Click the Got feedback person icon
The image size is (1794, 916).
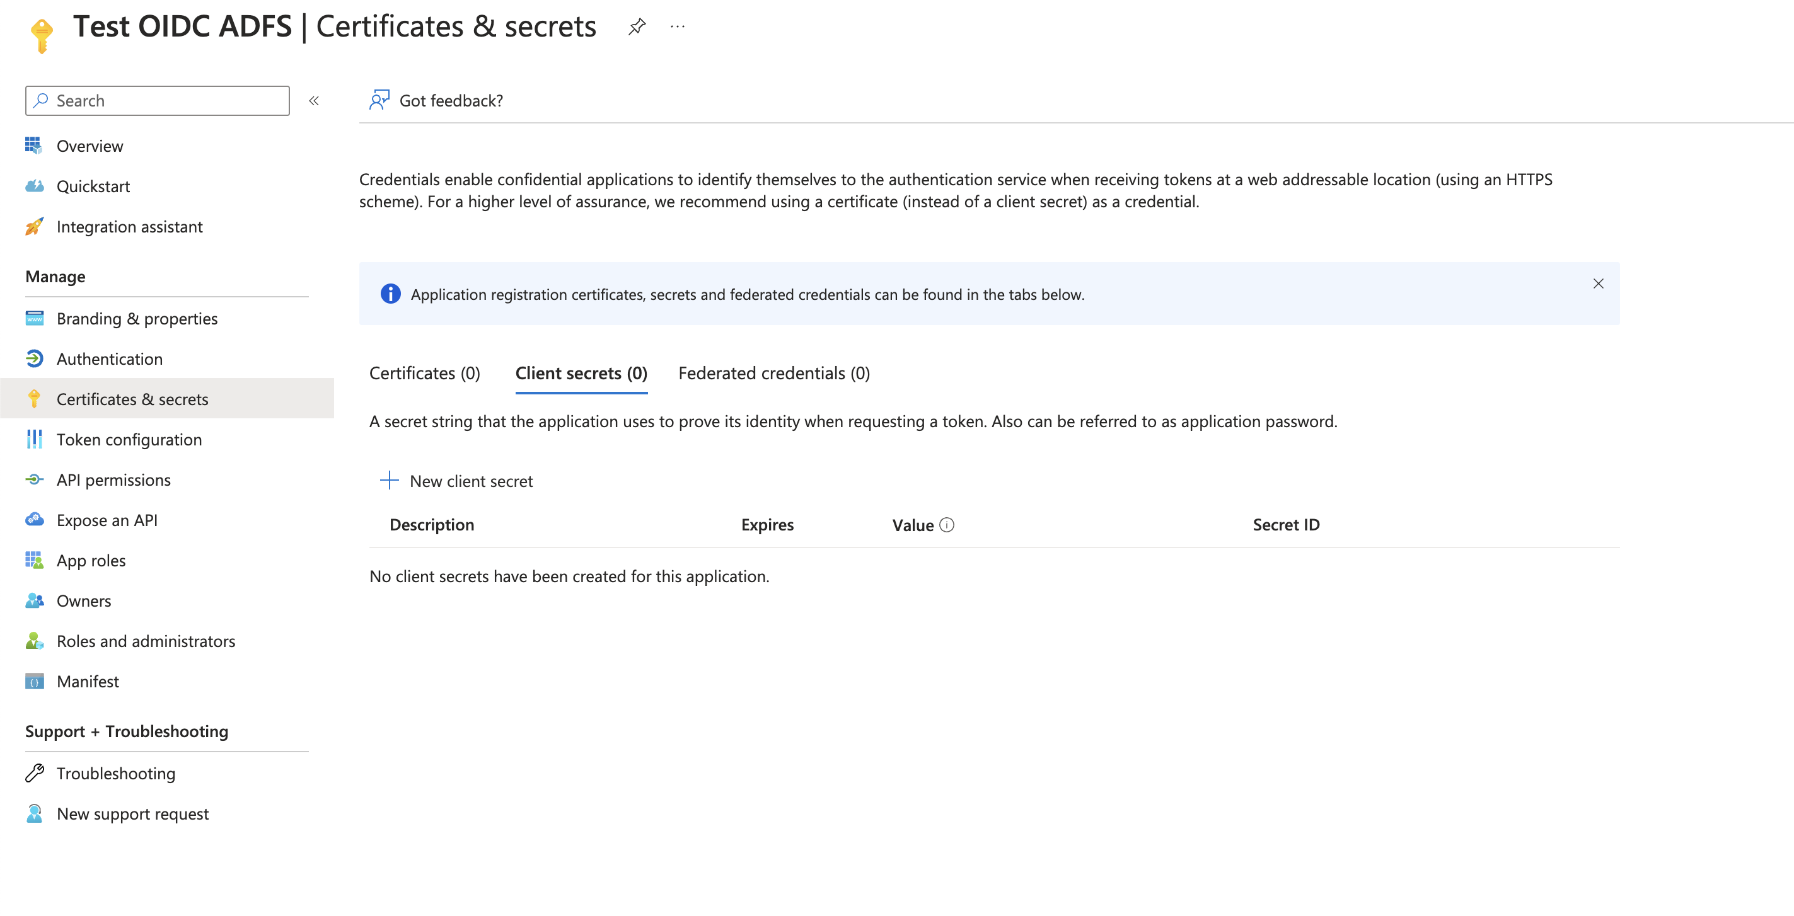point(379,100)
